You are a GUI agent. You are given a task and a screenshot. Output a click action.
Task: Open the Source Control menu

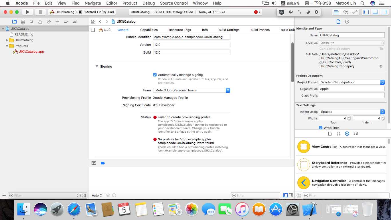pos(174,3)
